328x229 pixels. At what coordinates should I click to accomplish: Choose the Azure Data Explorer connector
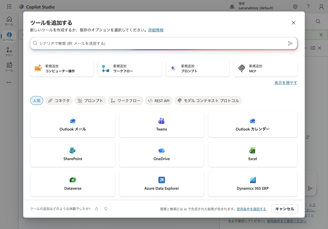point(162,184)
